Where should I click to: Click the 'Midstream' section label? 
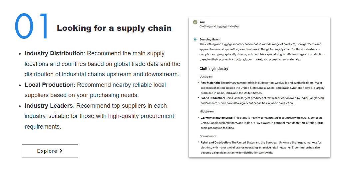[x=206, y=112]
